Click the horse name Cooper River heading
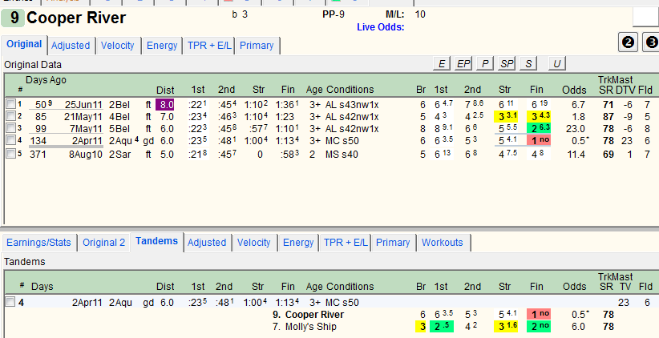Image resolution: width=659 pixels, height=338 pixels. (76, 18)
